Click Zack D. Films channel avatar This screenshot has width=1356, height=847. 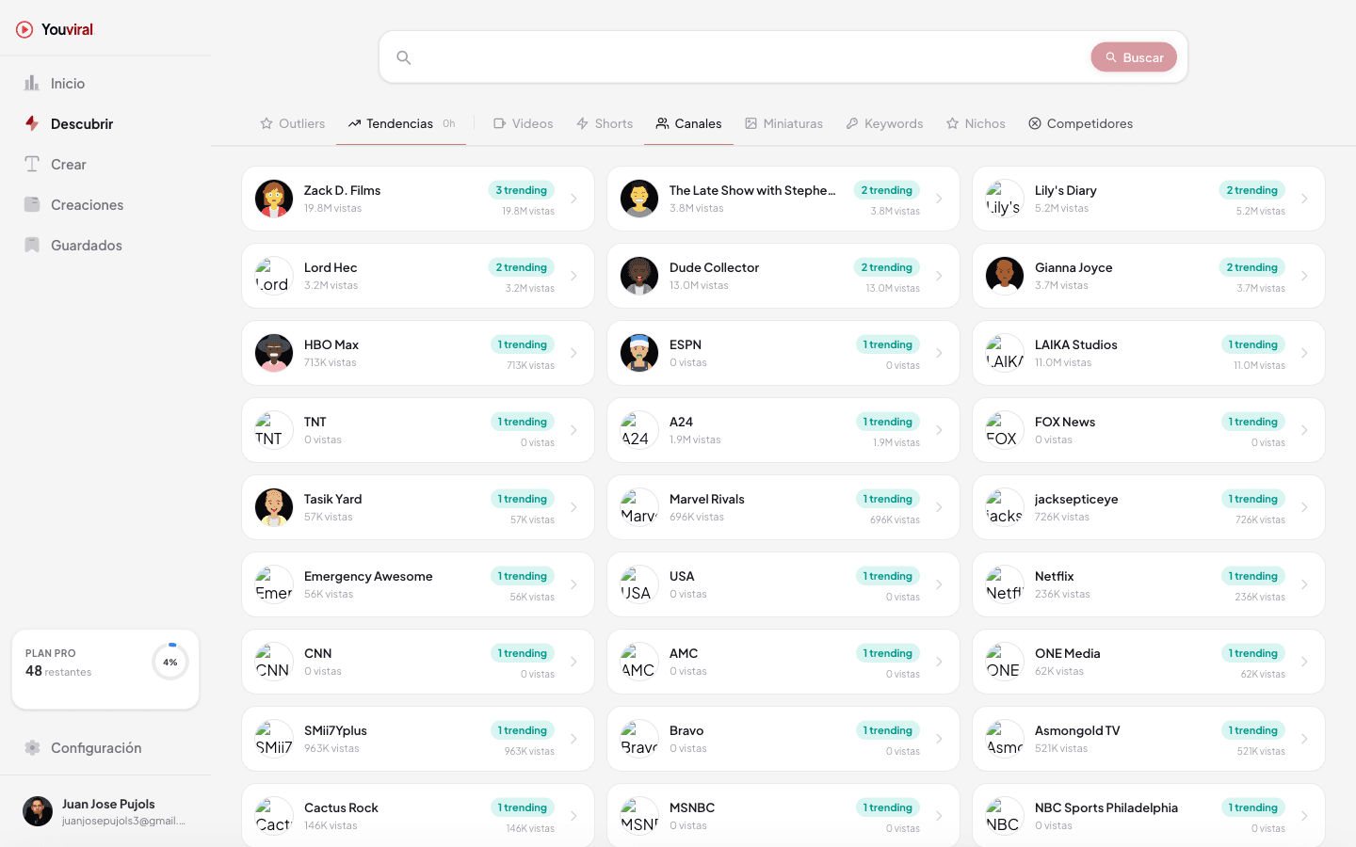pos(274,199)
